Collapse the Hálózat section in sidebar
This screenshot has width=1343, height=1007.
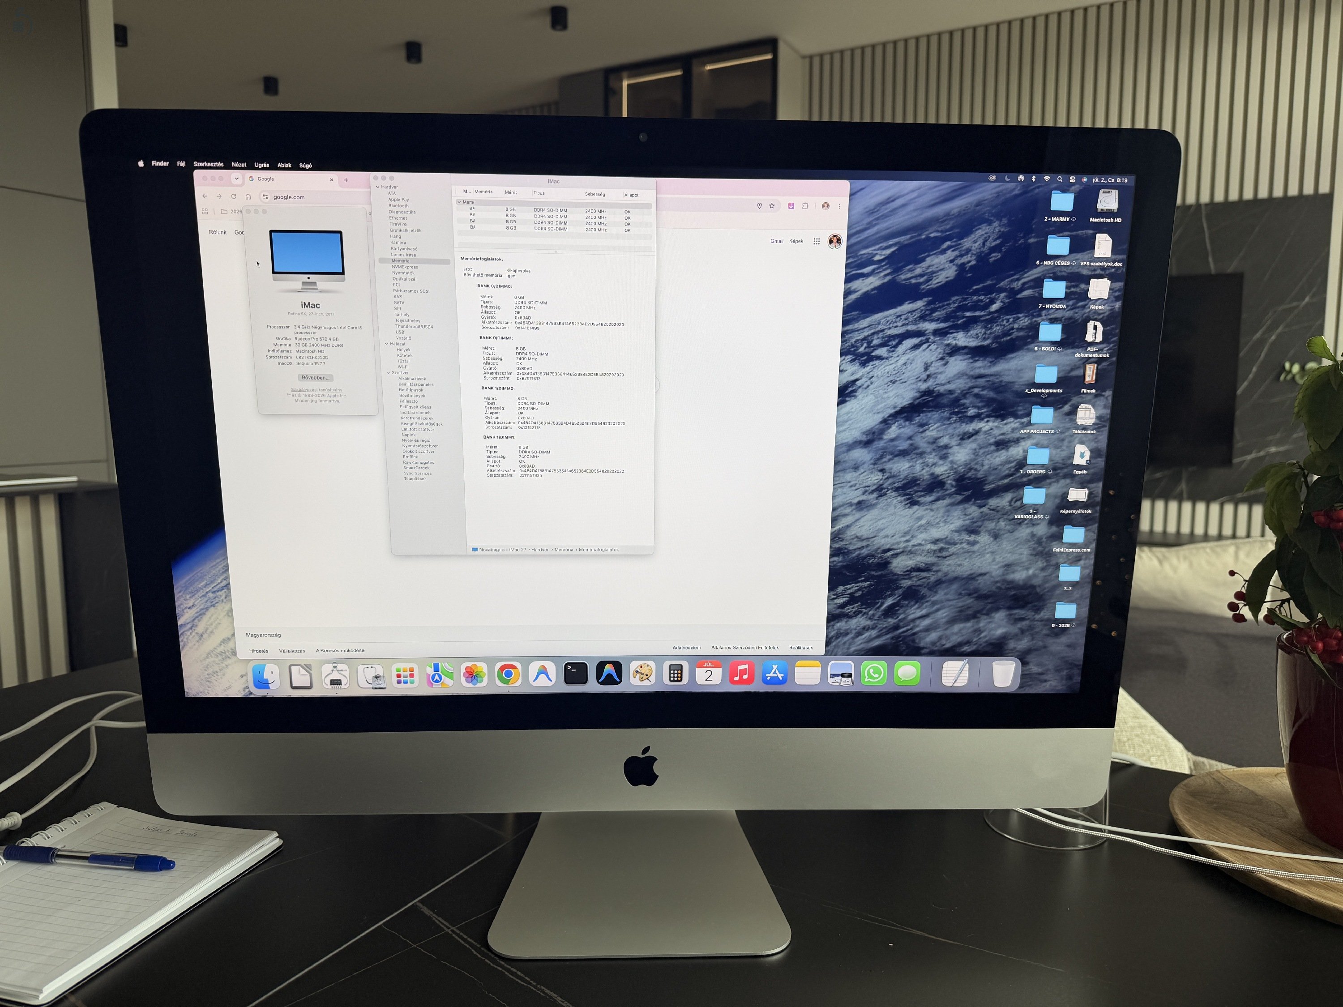click(387, 344)
